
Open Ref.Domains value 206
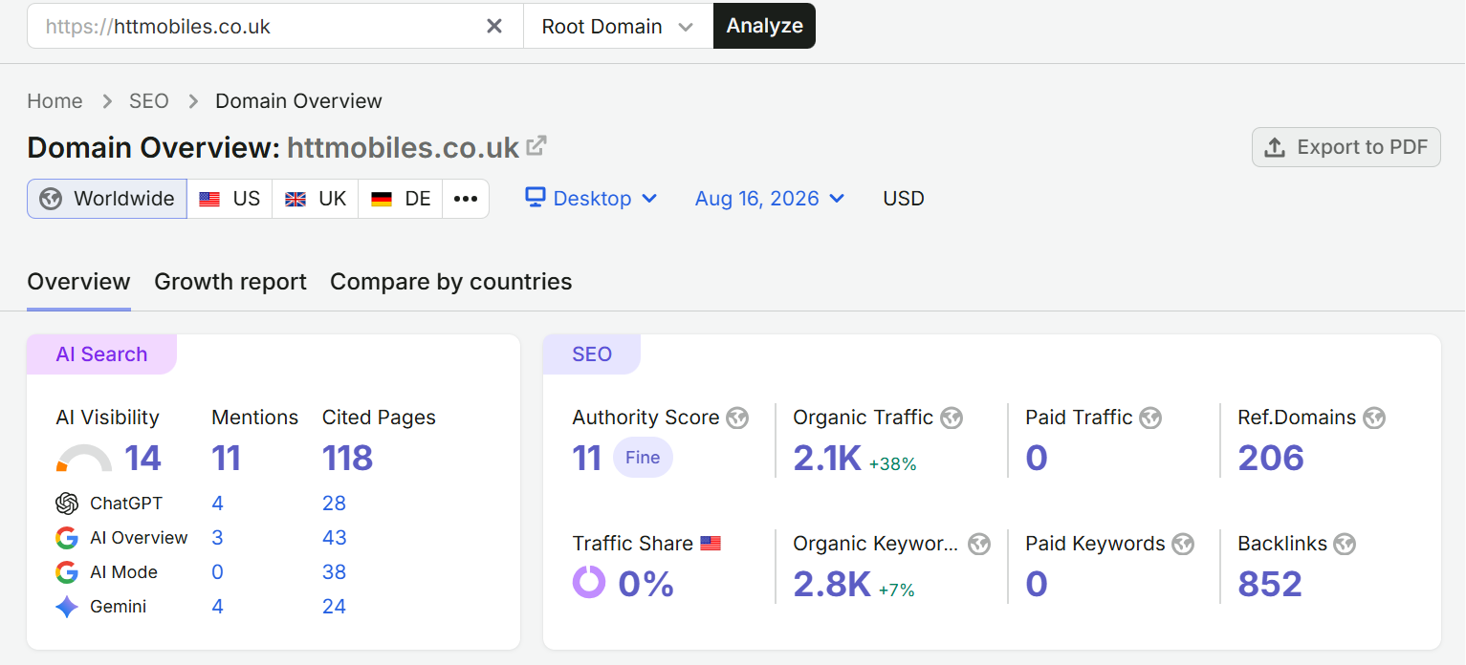coord(1271,459)
